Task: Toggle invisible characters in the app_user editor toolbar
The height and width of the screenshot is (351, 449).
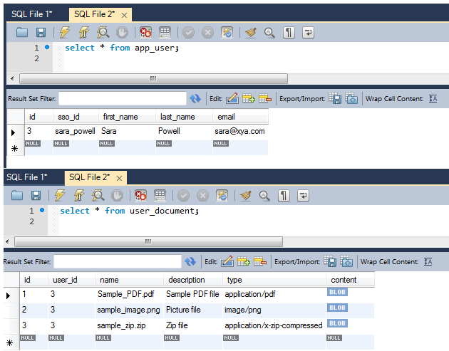Action: [x=289, y=33]
